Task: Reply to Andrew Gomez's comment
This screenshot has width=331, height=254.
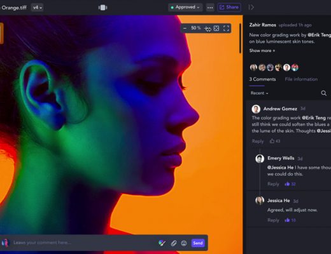Action: [x=258, y=141]
